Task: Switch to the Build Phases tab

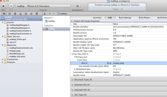Action: pyautogui.click(x=144, y=18)
